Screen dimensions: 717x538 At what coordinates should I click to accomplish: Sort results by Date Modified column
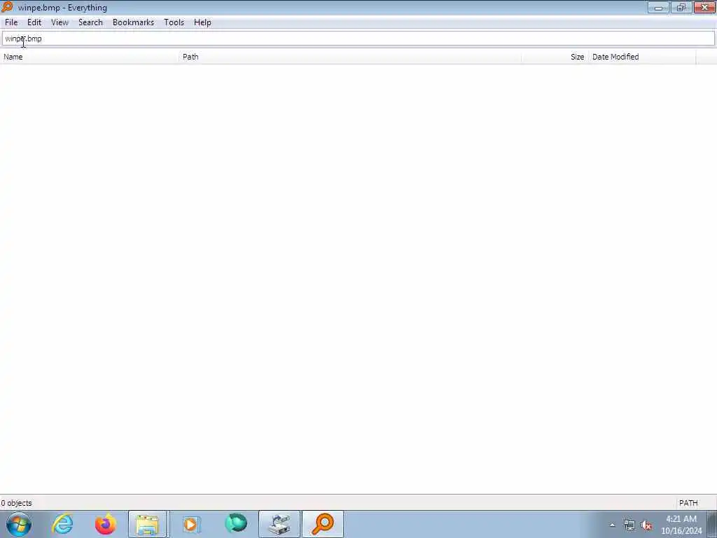pyautogui.click(x=642, y=57)
